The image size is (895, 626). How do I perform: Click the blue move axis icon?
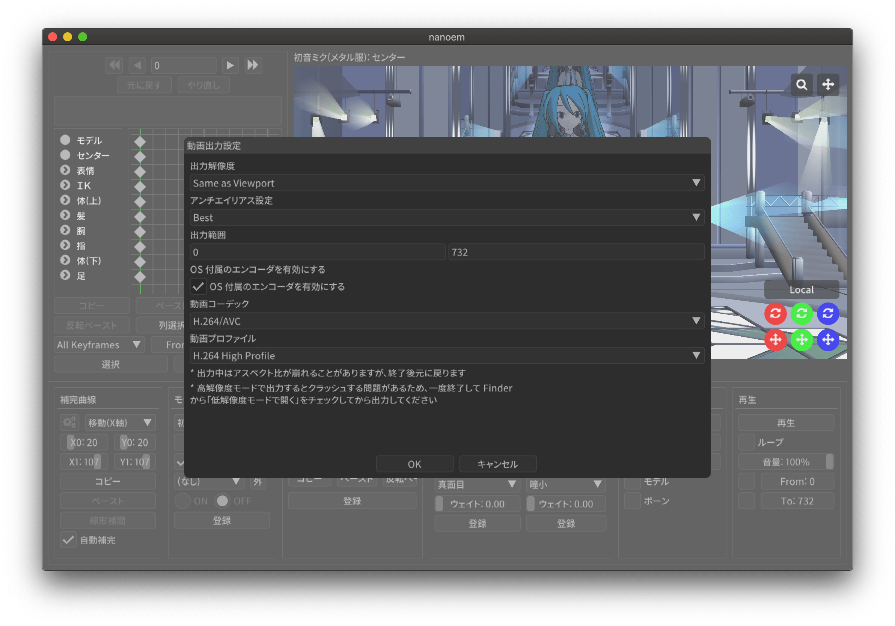(828, 340)
